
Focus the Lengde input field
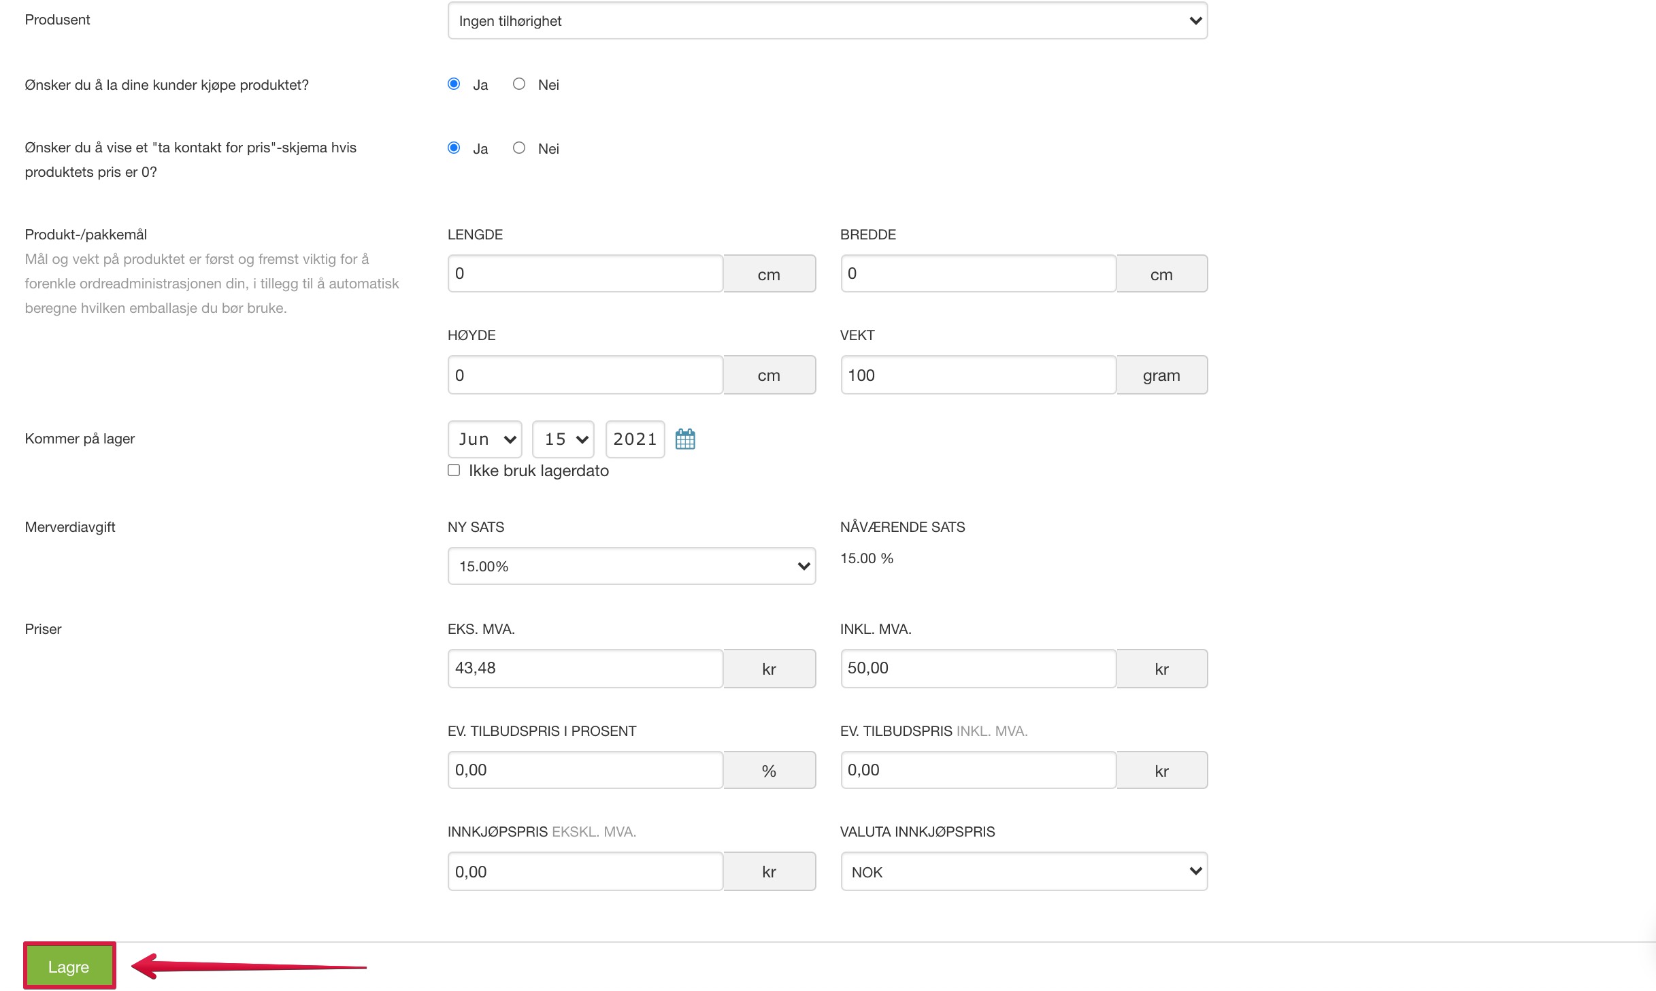[585, 273]
